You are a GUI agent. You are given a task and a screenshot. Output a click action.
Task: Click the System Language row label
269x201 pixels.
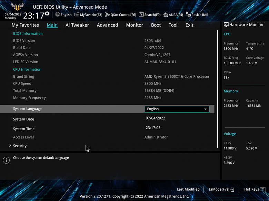point(27,109)
